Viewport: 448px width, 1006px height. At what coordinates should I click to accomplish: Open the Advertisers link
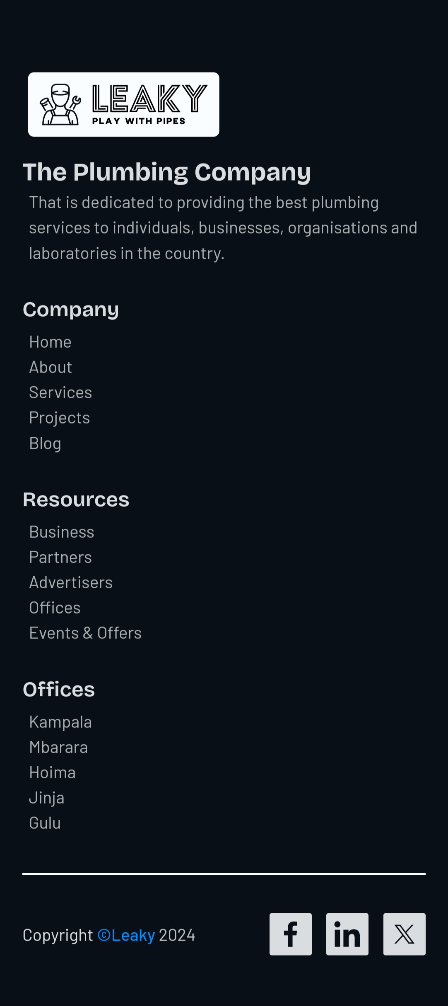click(71, 582)
